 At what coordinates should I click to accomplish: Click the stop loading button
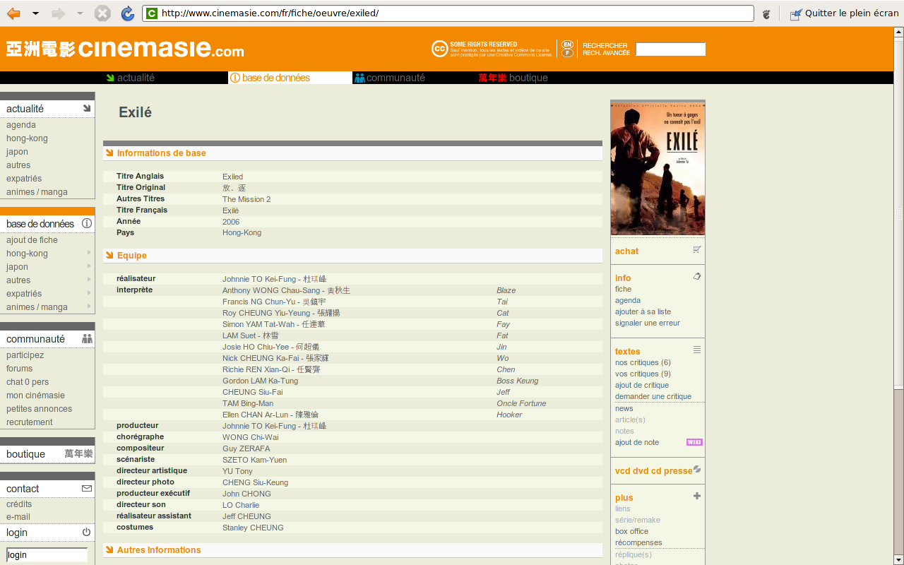[102, 13]
